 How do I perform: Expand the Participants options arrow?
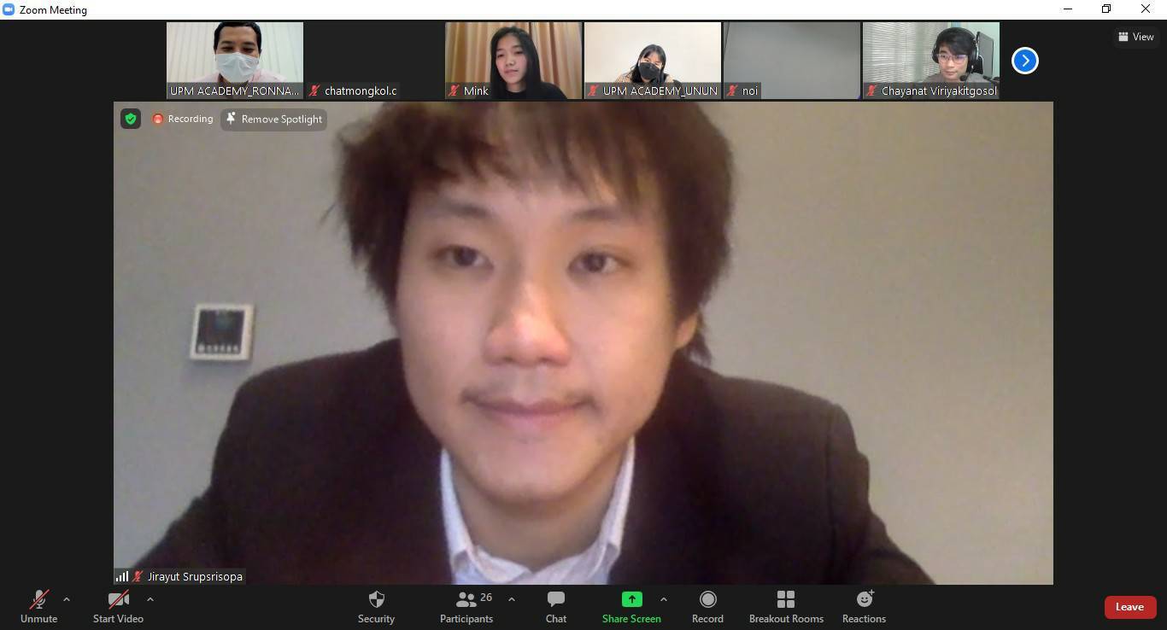click(x=512, y=599)
